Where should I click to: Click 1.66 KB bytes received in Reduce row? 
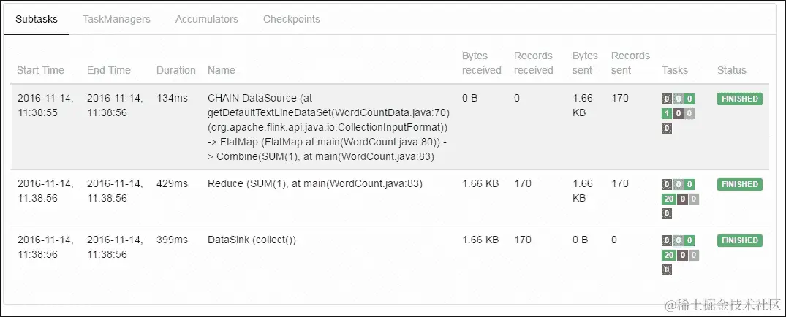[480, 184]
